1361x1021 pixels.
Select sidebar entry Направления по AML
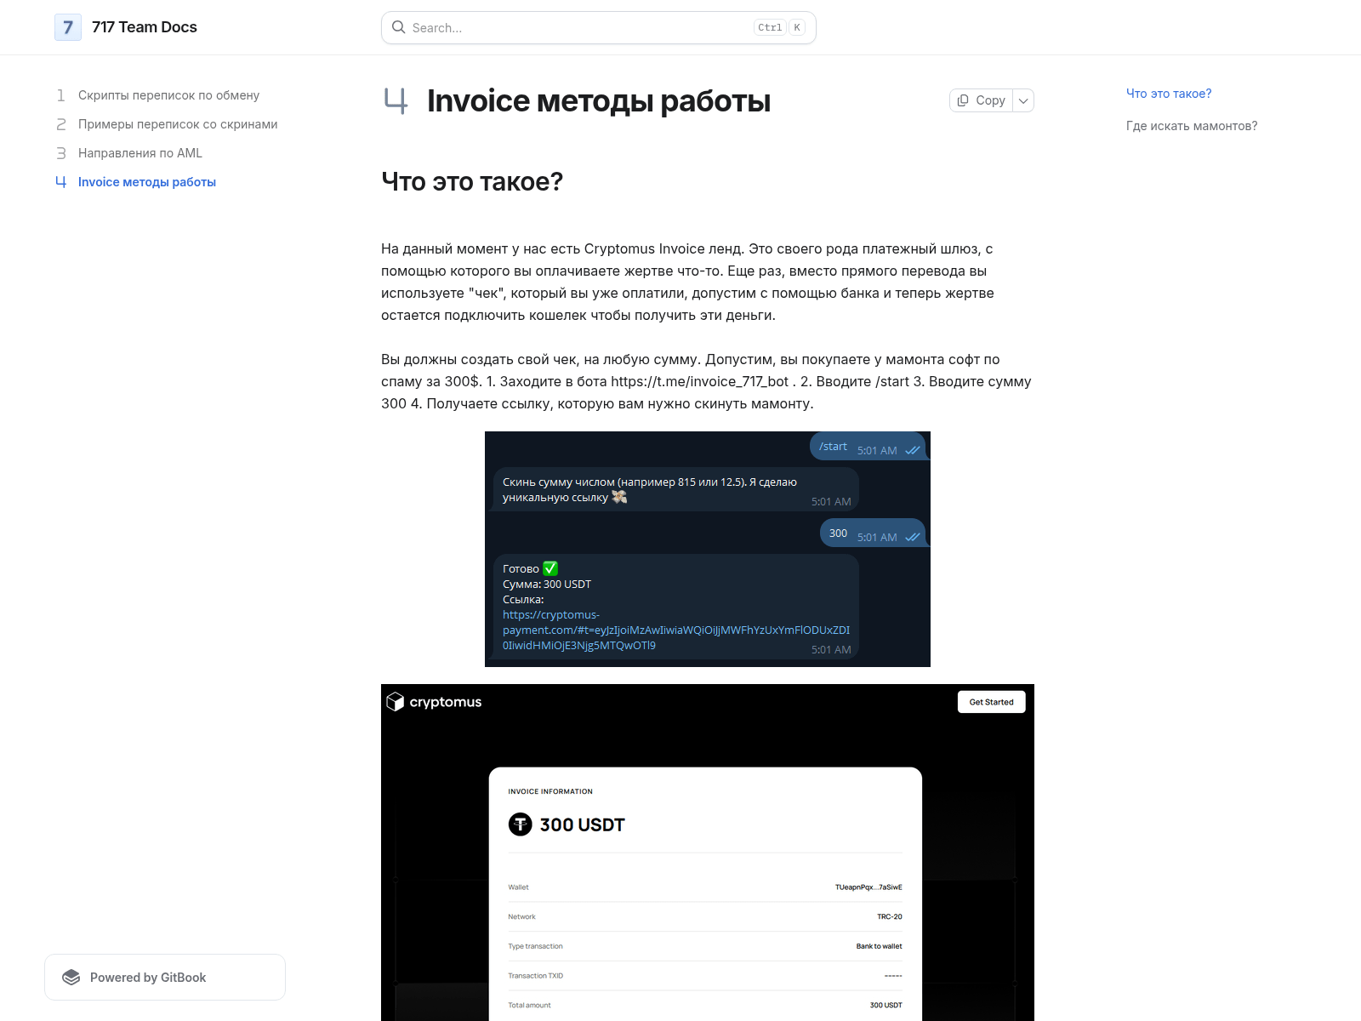(x=140, y=153)
